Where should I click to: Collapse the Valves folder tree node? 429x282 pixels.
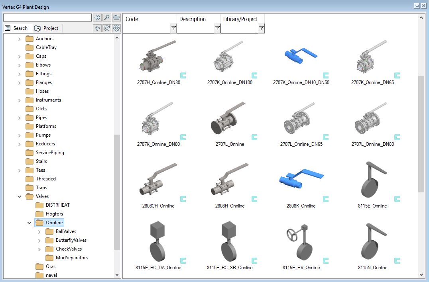pyautogui.click(x=19, y=196)
